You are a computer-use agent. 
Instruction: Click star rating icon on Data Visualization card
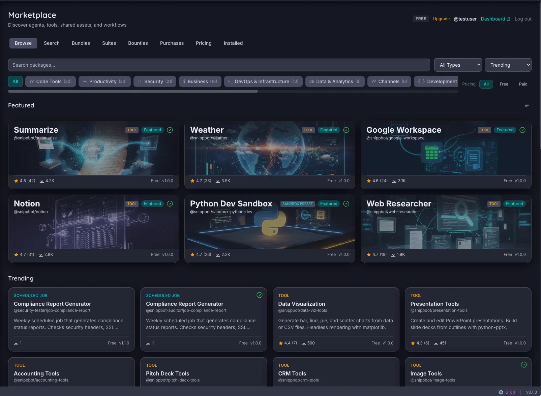(280, 343)
